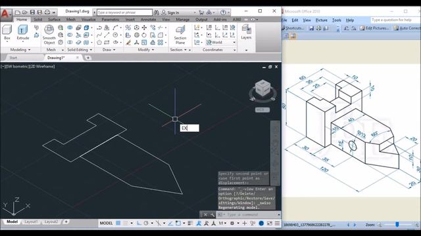Select the Box modeling tool

[x=7, y=32]
